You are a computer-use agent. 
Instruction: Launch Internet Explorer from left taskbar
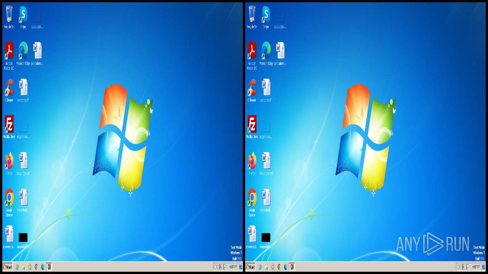coord(17,267)
